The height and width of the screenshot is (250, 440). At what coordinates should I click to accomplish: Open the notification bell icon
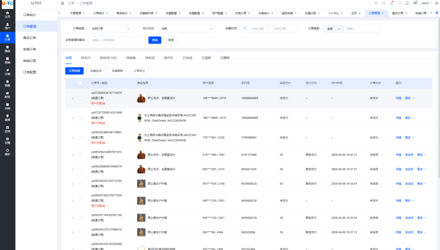tap(391, 3)
